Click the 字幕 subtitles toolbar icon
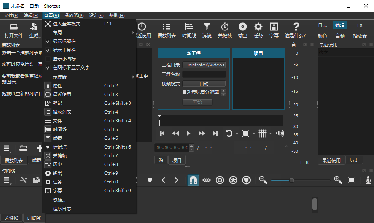 [274, 30]
